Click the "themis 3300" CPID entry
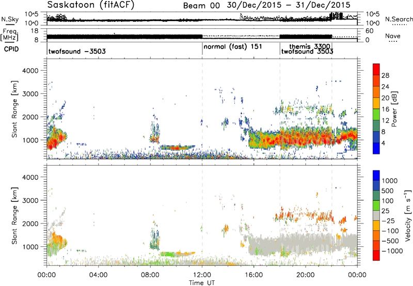This screenshot has height=286, width=413. [x=309, y=46]
